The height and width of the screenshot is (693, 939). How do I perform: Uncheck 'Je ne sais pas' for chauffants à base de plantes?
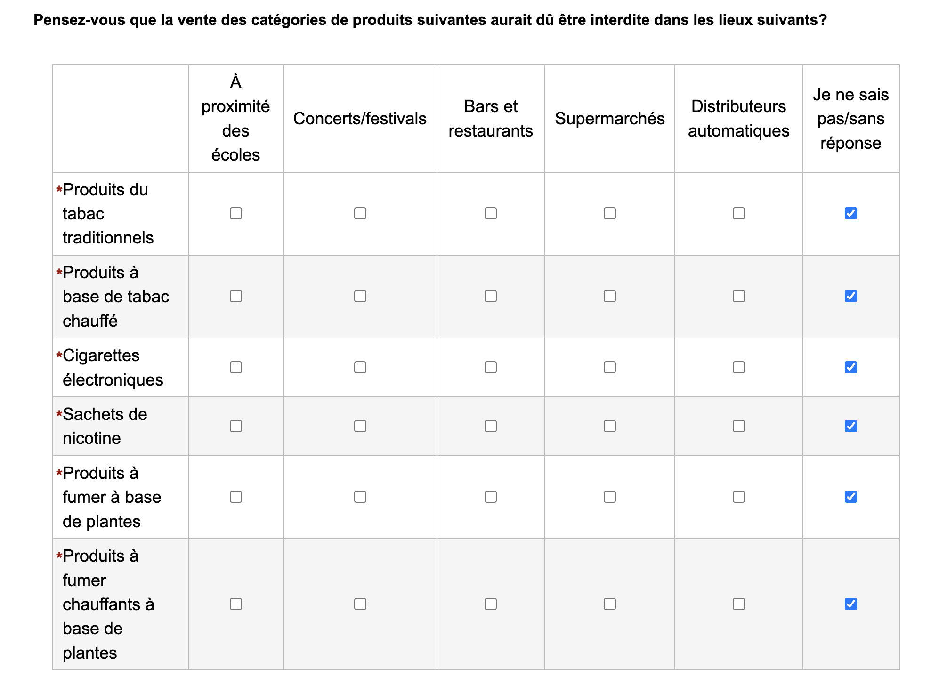pyautogui.click(x=851, y=604)
